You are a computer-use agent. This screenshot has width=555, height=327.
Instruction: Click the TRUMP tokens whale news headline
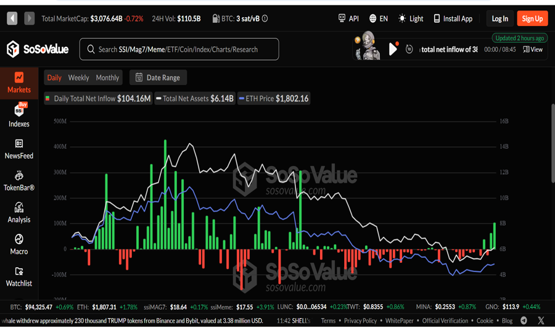(133, 321)
